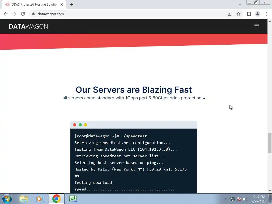The width and height of the screenshot is (272, 204).
Task: Show hidden tray icons arrow
Action: pyautogui.click(x=226, y=199)
